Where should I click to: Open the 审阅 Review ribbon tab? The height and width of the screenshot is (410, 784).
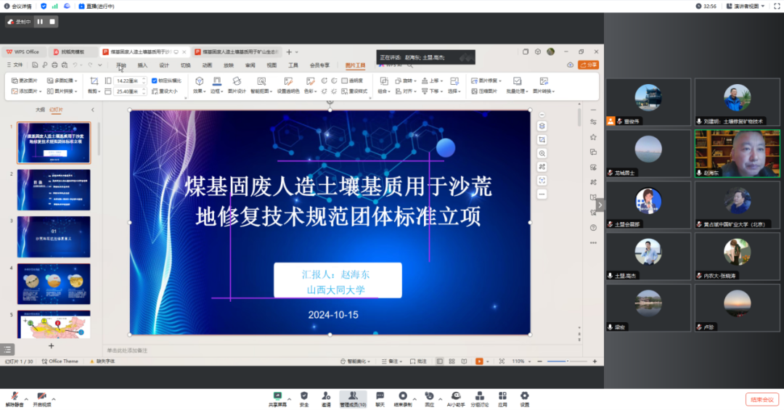tap(250, 65)
